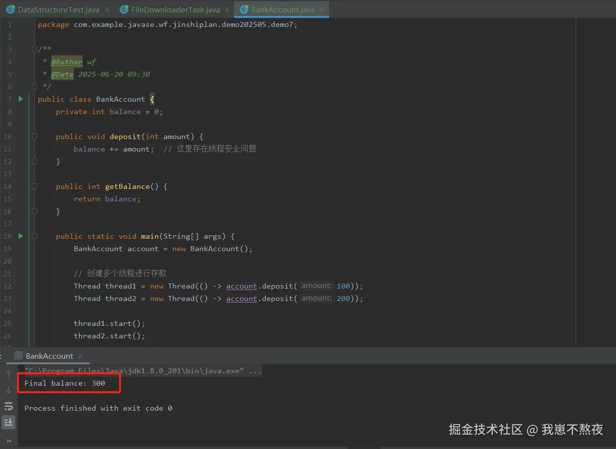Click the underlined account reference on line 23
The width and height of the screenshot is (616, 449).
(242, 299)
